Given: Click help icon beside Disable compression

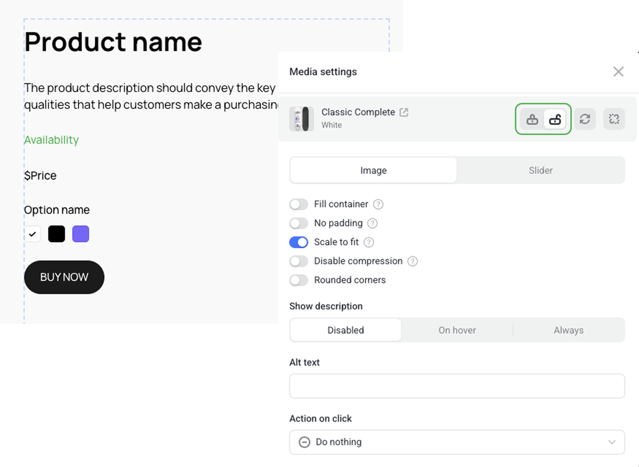Looking at the screenshot, I should click(413, 261).
